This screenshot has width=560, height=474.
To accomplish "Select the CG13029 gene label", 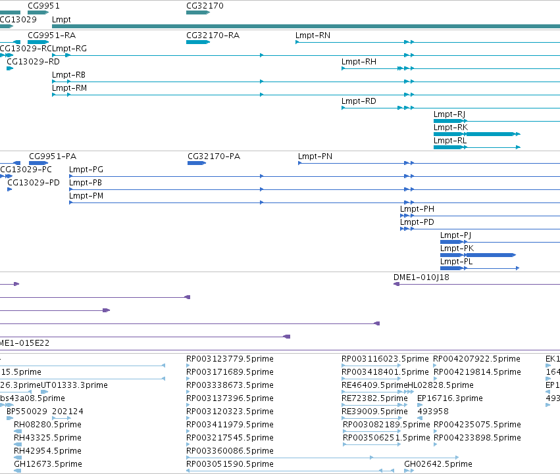I will (18, 19).
